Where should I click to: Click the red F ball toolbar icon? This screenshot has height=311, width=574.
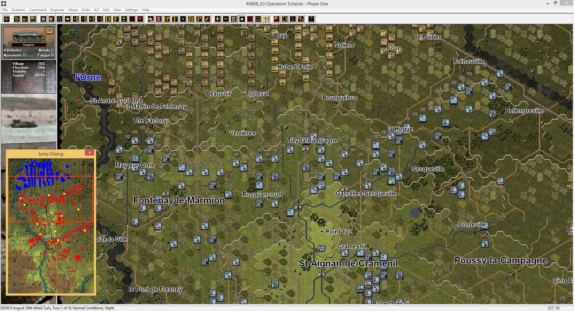(276, 19)
